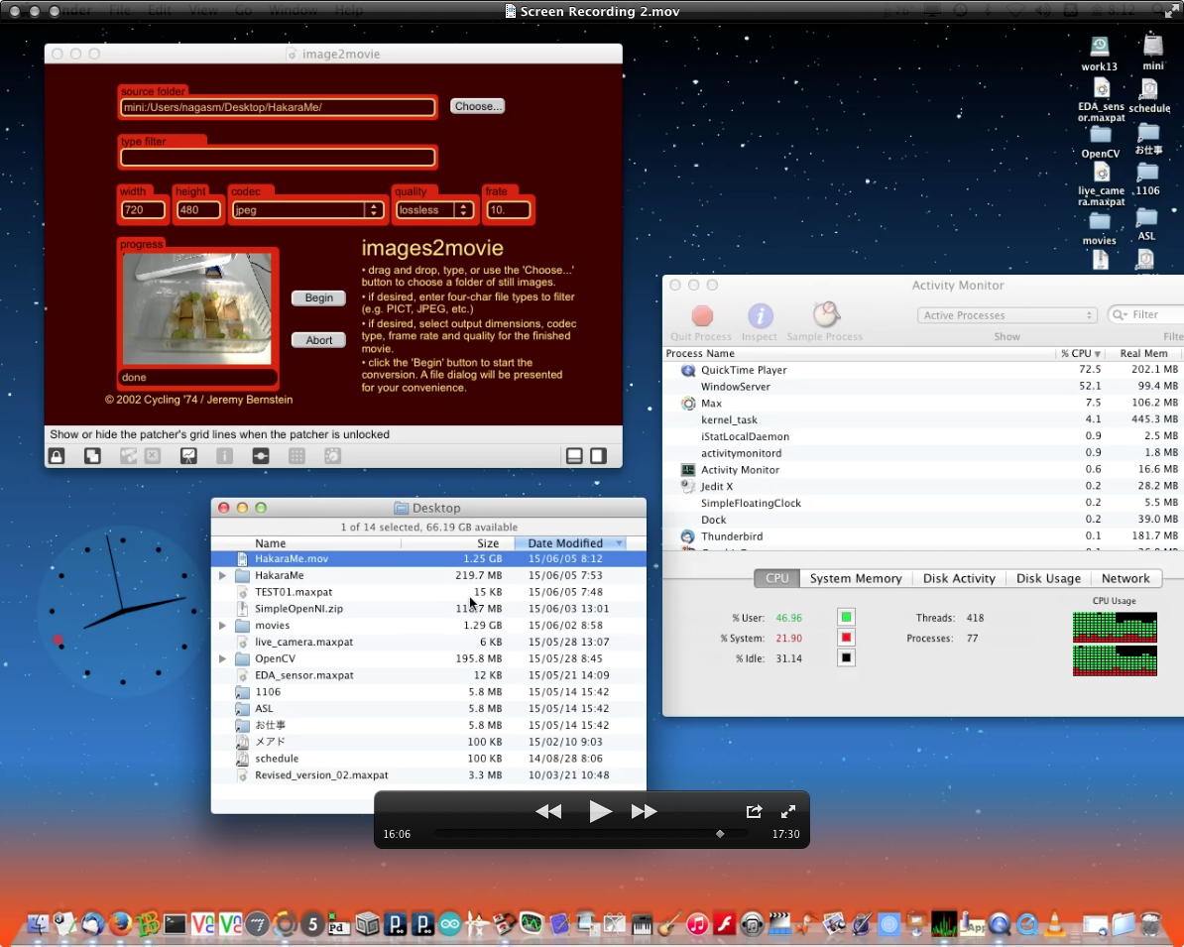Image resolution: width=1184 pixels, height=947 pixels.
Task: Click the Quit Process stop icon
Action: [x=702, y=316]
